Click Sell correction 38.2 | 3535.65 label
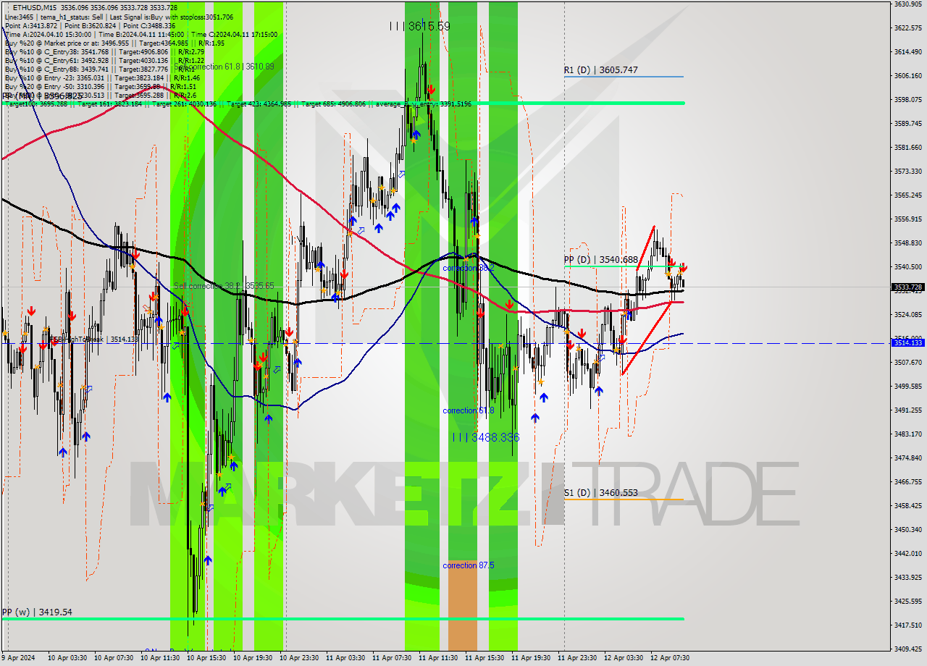 pyautogui.click(x=224, y=286)
